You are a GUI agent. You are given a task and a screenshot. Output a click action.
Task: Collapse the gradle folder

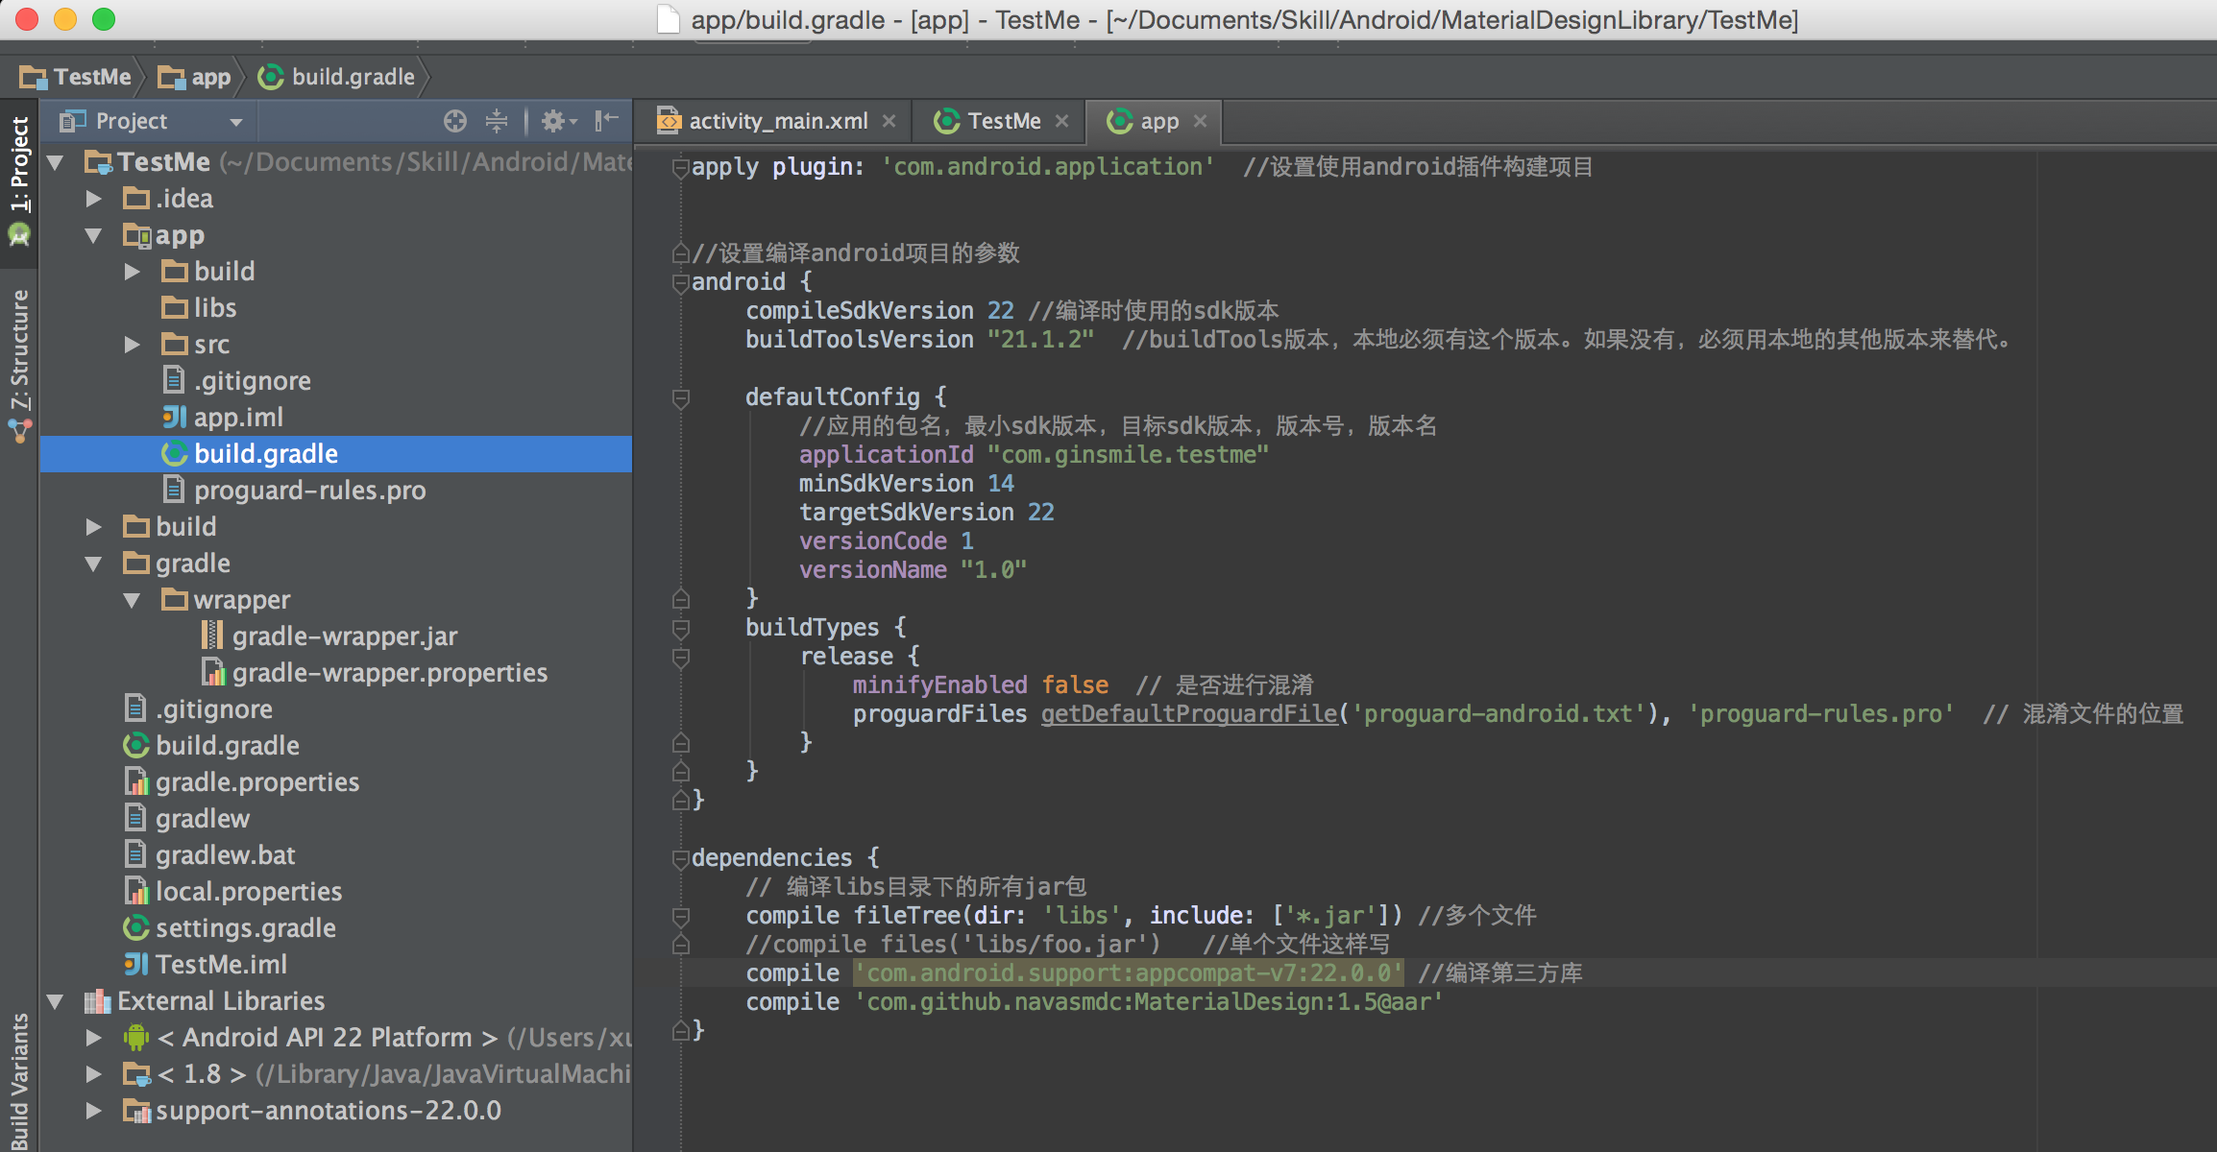pyautogui.click(x=94, y=564)
